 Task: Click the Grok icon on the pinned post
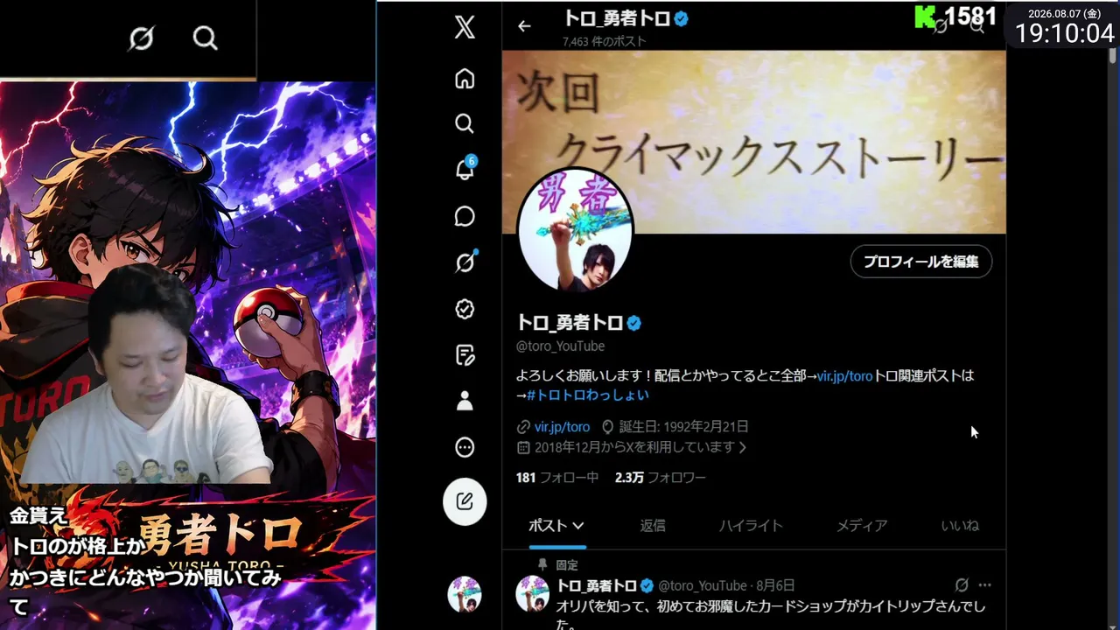962,585
